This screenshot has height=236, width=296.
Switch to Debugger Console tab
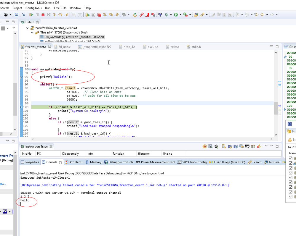[119, 162]
